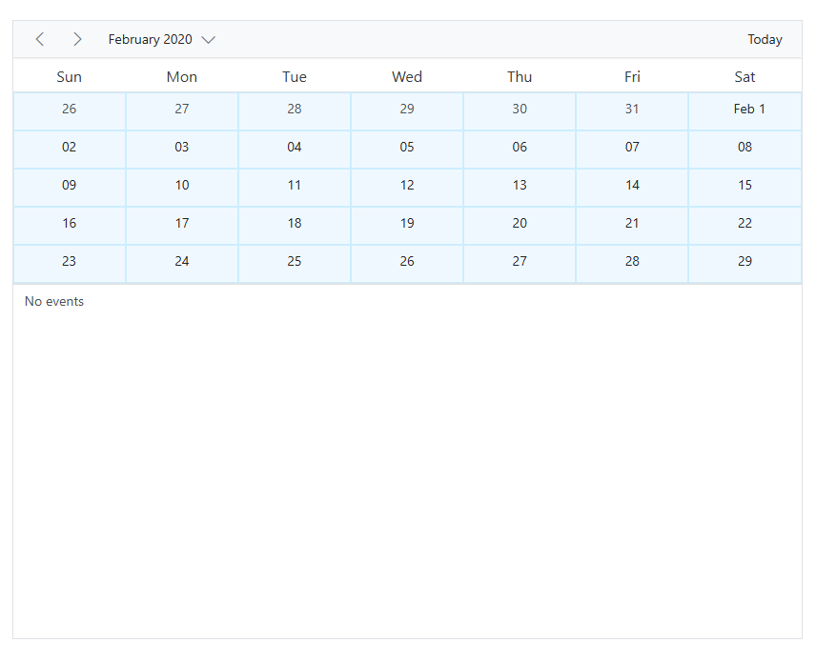The width and height of the screenshot is (816, 662).
Task: Click the Fri weekday header
Action: pyautogui.click(x=632, y=77)
